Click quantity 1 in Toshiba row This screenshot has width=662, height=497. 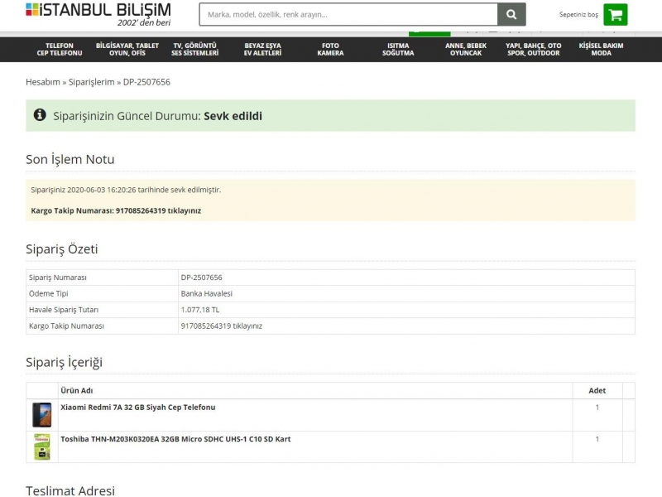pos(597,439)
